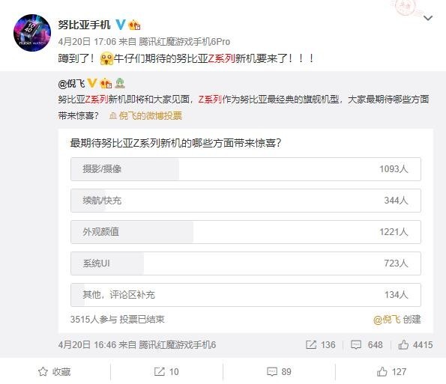Open the 倪飞的微博投票 poll link
Screen dimensions: 446x384
pos(145,115)
